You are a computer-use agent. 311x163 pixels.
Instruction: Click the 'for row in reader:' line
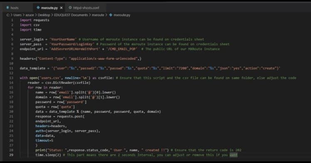[45, 88]
